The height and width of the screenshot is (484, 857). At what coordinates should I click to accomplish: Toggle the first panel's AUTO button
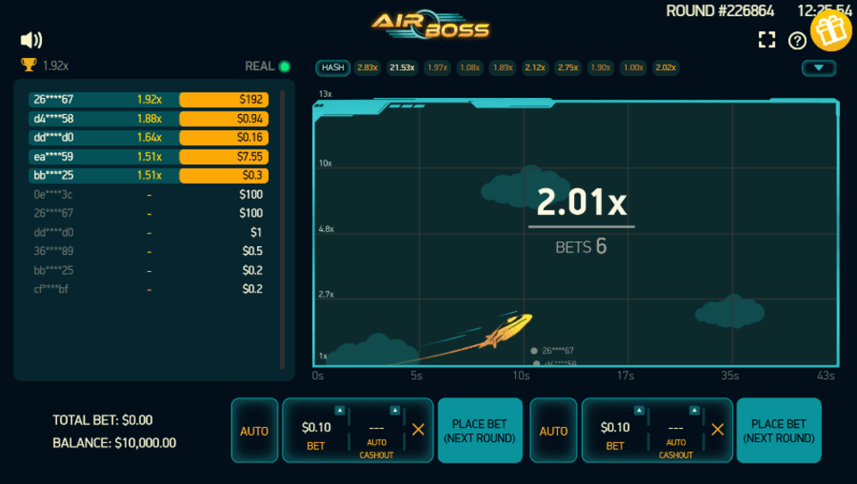click(254, 431)
